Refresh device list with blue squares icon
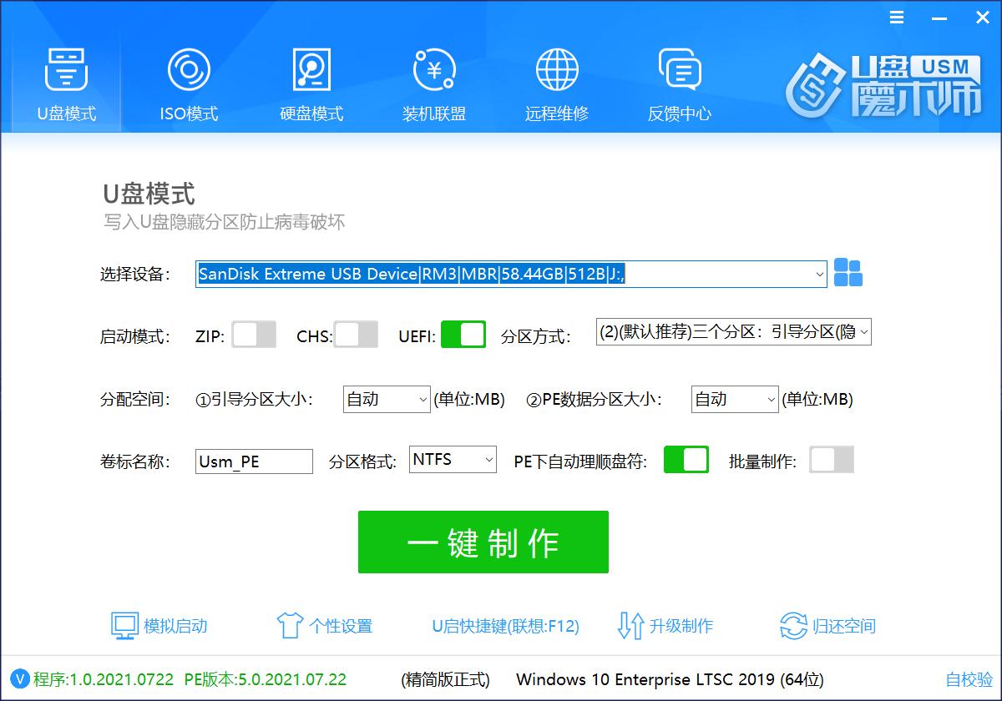 pyautogui.click(x=848, y=274)
